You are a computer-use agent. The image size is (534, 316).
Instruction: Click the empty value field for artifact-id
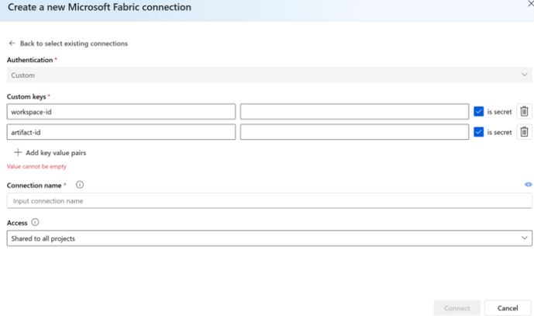(354, 132)
